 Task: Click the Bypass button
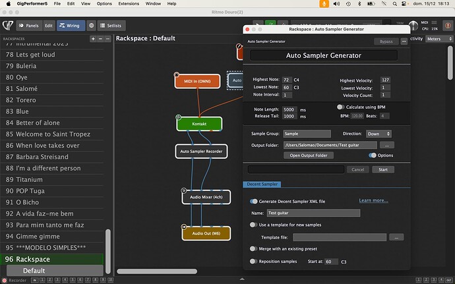(x=386, y=42)
